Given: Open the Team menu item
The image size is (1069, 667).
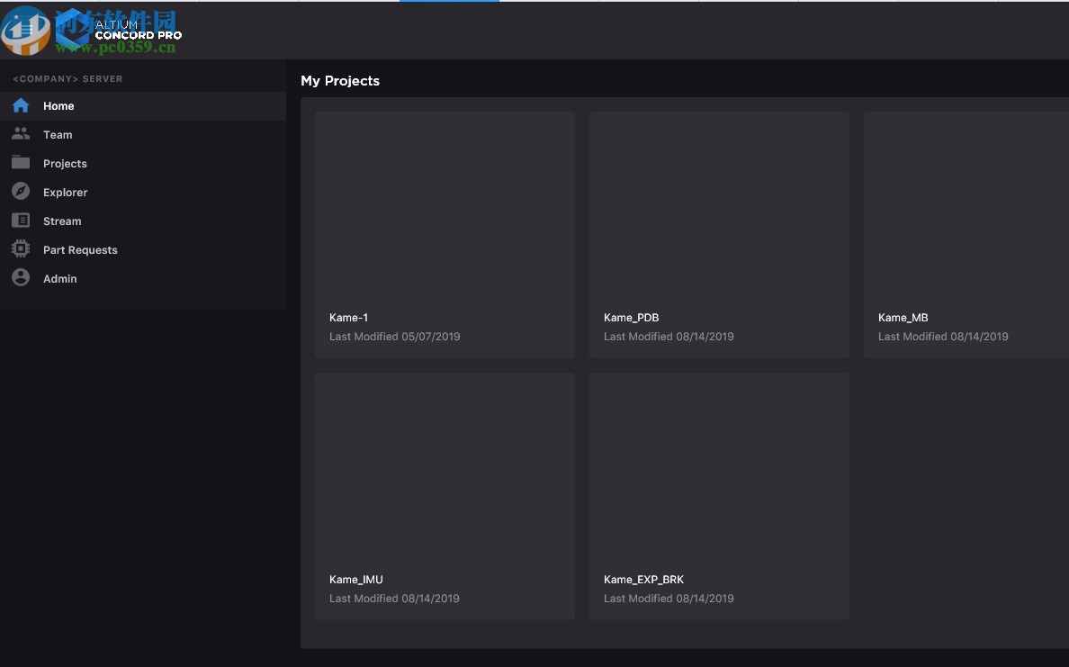Looking at the screenshot, I should coord(58,135).
